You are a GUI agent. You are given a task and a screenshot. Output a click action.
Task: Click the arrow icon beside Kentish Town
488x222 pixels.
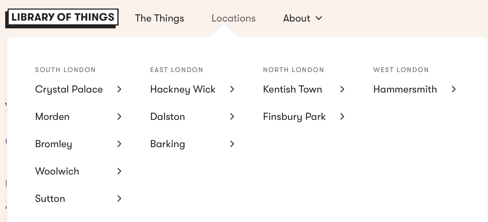click(x=342, y=89)
